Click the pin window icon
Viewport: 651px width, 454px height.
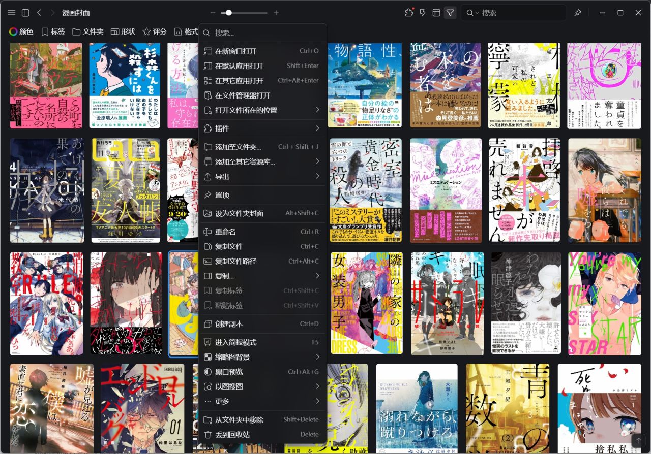pyautogui.click(x=578, y=13)
